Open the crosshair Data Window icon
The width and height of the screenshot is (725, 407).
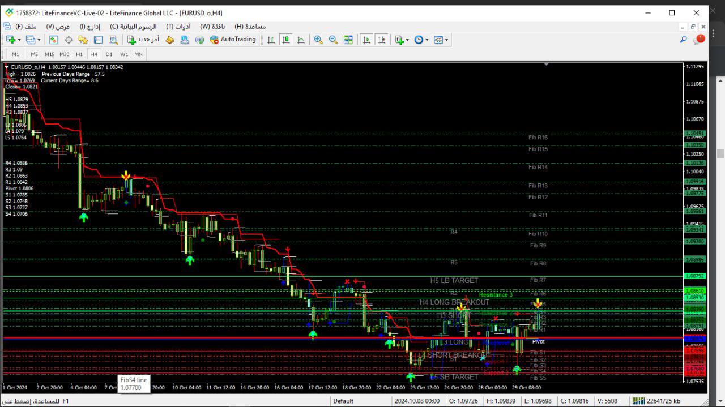(x=69, y=40)
